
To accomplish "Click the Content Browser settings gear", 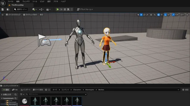I will [x=183, y=90].
